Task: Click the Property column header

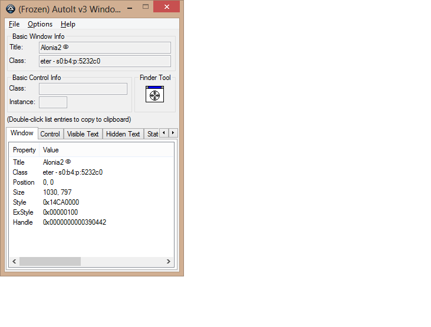Action: pyautogui.click(x=24, y=150)
